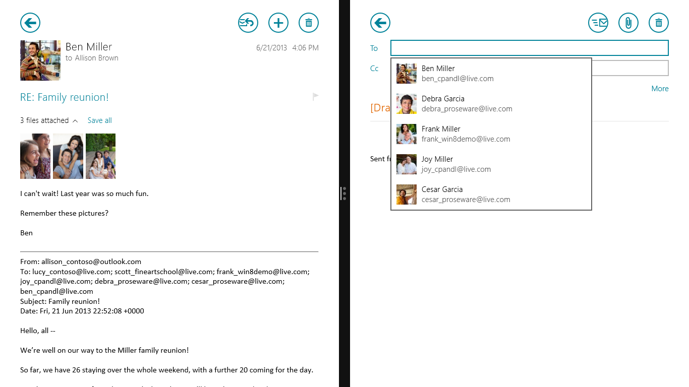The height and width of the screenshot is (387, 689).
Task: Grab the split-view divider handle
Action: click(x=344, y=193)
